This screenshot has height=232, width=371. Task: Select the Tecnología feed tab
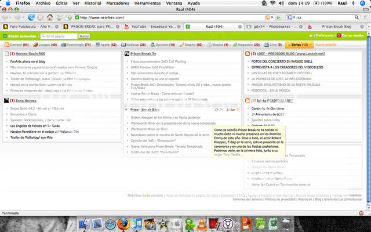78,45
